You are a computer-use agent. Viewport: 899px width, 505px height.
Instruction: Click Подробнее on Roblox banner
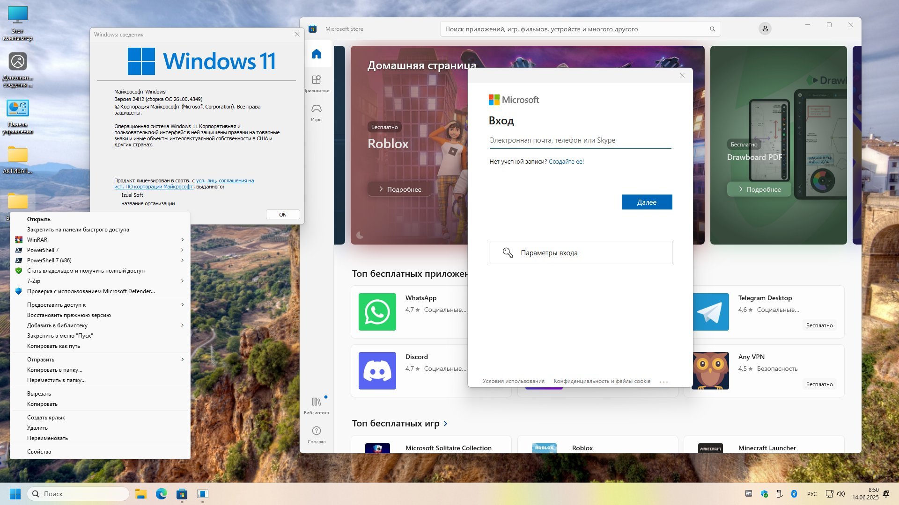coord(399,189)
